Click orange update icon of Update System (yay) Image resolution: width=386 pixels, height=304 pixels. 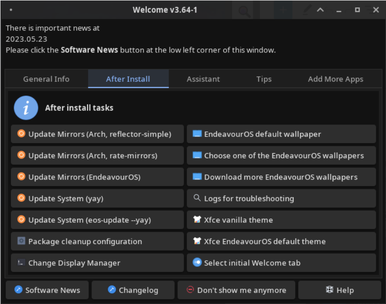(21, 198)
